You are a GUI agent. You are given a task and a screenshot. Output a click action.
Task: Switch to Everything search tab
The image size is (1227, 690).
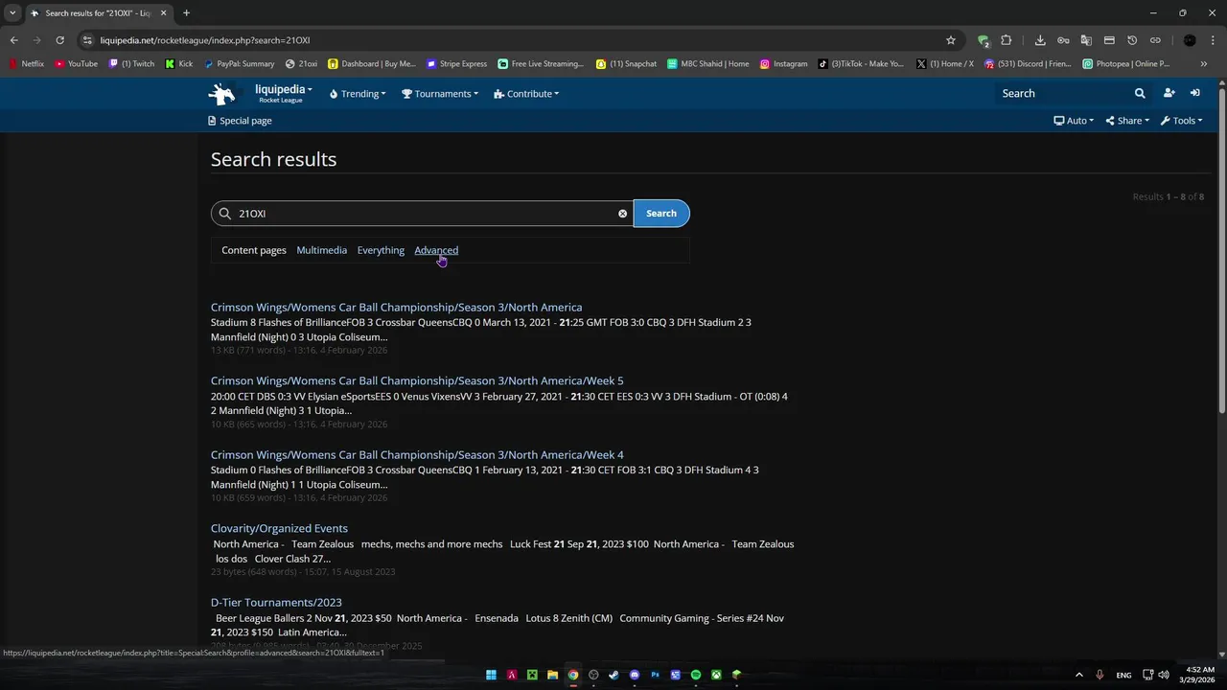coord(381,250)
